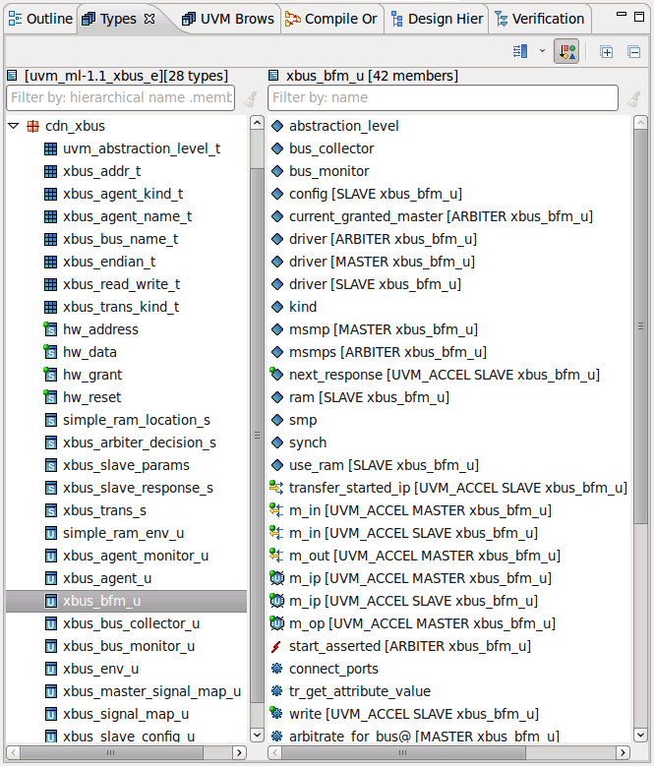This screenshot has width=654, height=766.
Task: Click xbus_trans_s struct icon
Action: pyautogui.click(x=50, y=511)
